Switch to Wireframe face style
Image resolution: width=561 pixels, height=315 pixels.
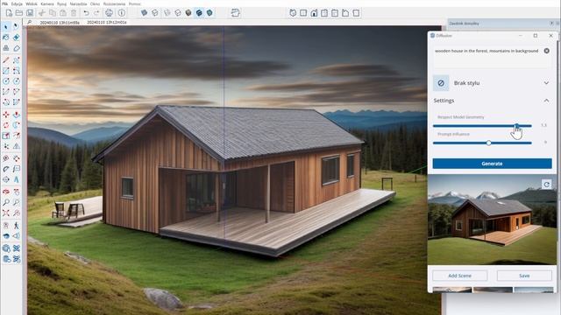167,13
